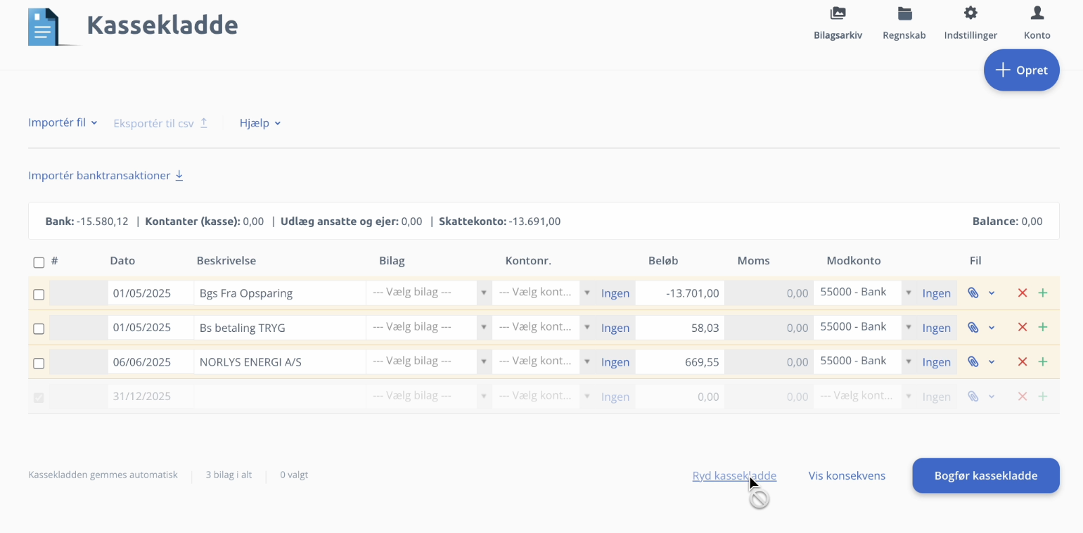The width and height of the screenshot is (1083, 533).
Task: Open the Importér fil menu
Action: point(63,123)
